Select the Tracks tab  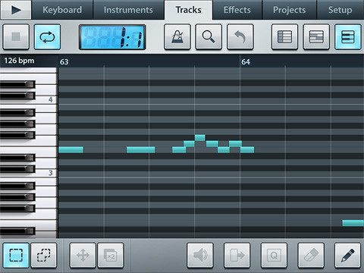189,10
